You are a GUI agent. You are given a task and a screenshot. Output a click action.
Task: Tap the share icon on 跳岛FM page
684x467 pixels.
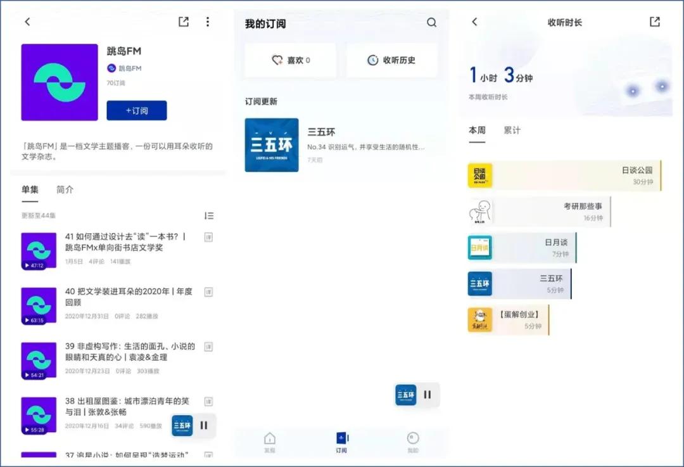coord(183,21)
